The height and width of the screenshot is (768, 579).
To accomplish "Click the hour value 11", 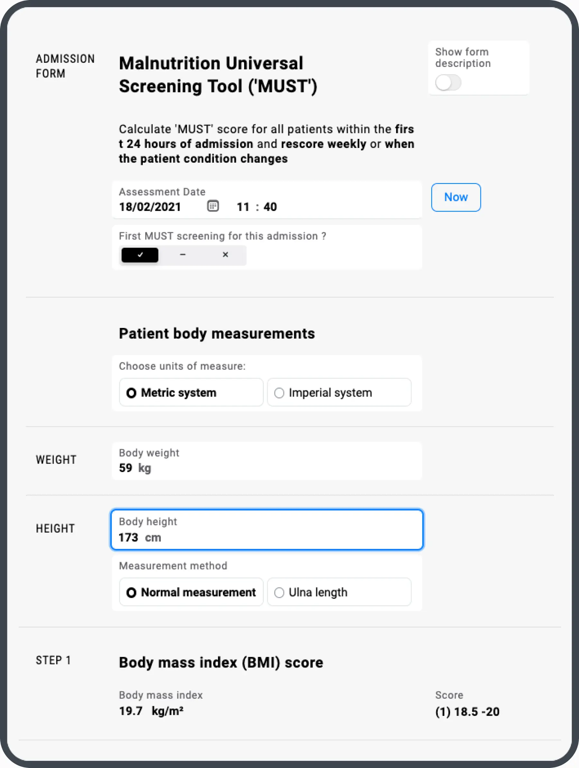I will [243, 207].
